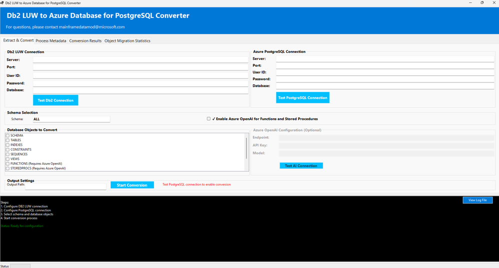The width and height of the screenshot is (499, 268).
Task: Focus the Db2 LUW Password field
Action: tap(140, 83)
